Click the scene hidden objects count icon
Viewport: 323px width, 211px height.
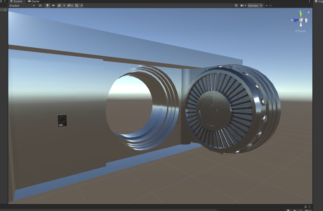click(x=70, y=5)
